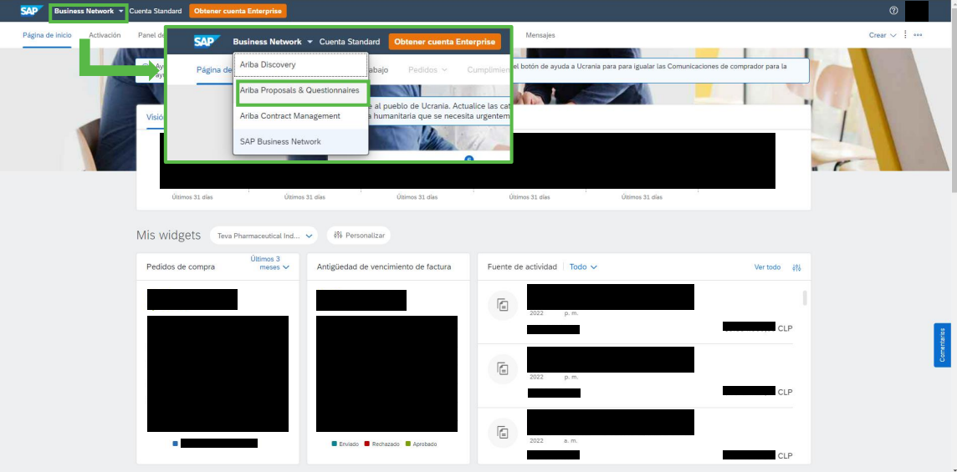The height and width of the screenshot is (472, 957).
Task: Switch to Página de inicio tab
Action: pos(47,35)
